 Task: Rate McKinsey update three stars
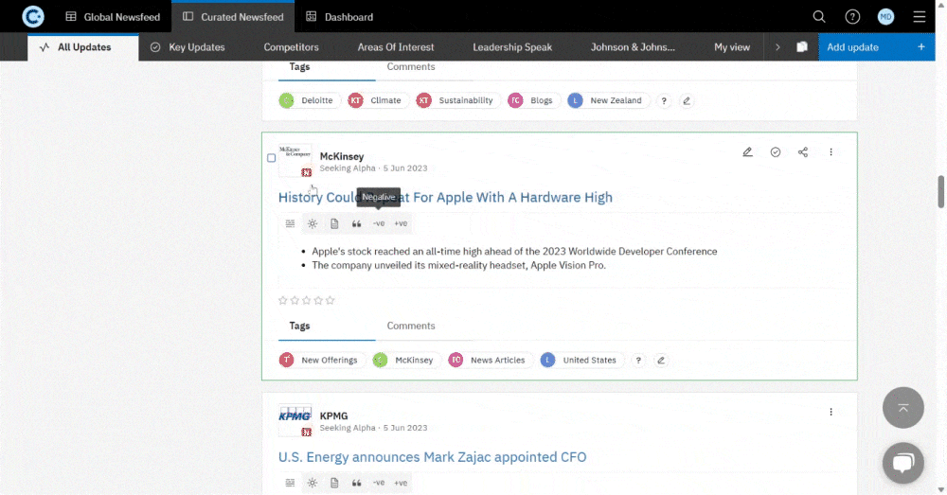pos(306,301)
